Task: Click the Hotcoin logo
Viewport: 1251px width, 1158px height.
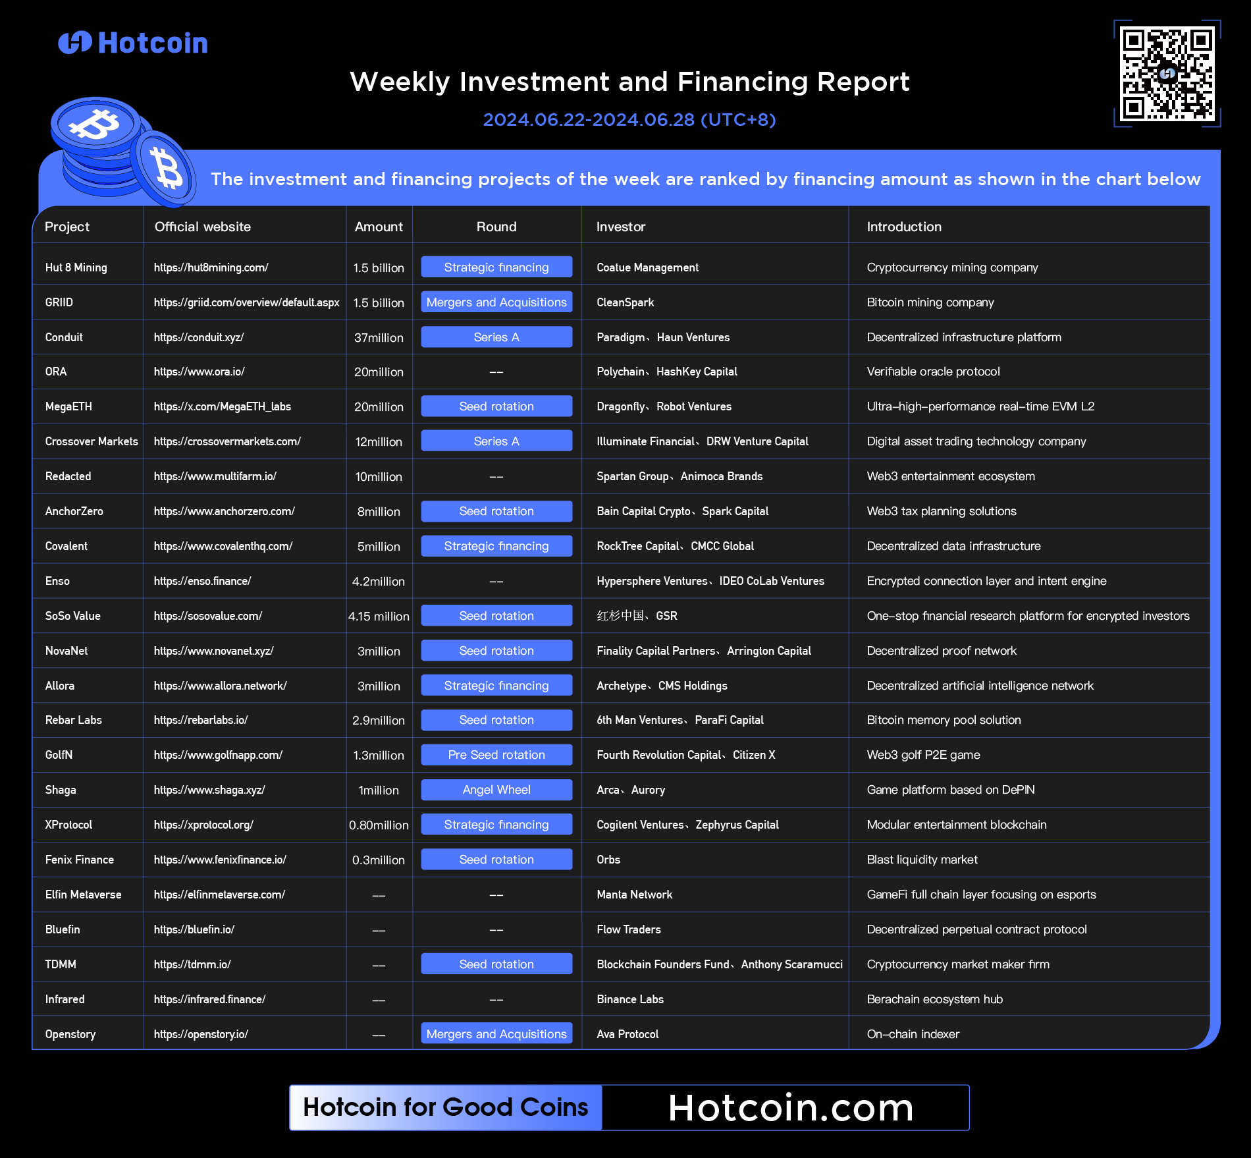Action: point(133,43)
